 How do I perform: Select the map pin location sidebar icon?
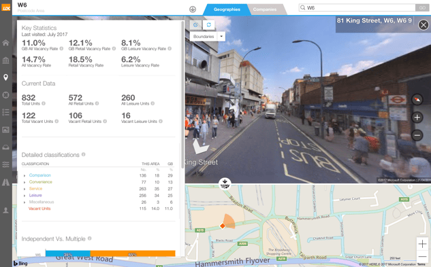(5, 77)
